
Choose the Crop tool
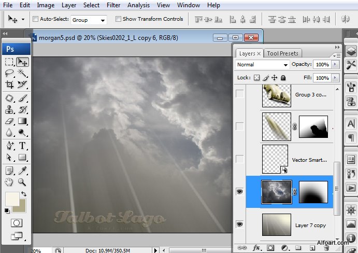(9, 85)
